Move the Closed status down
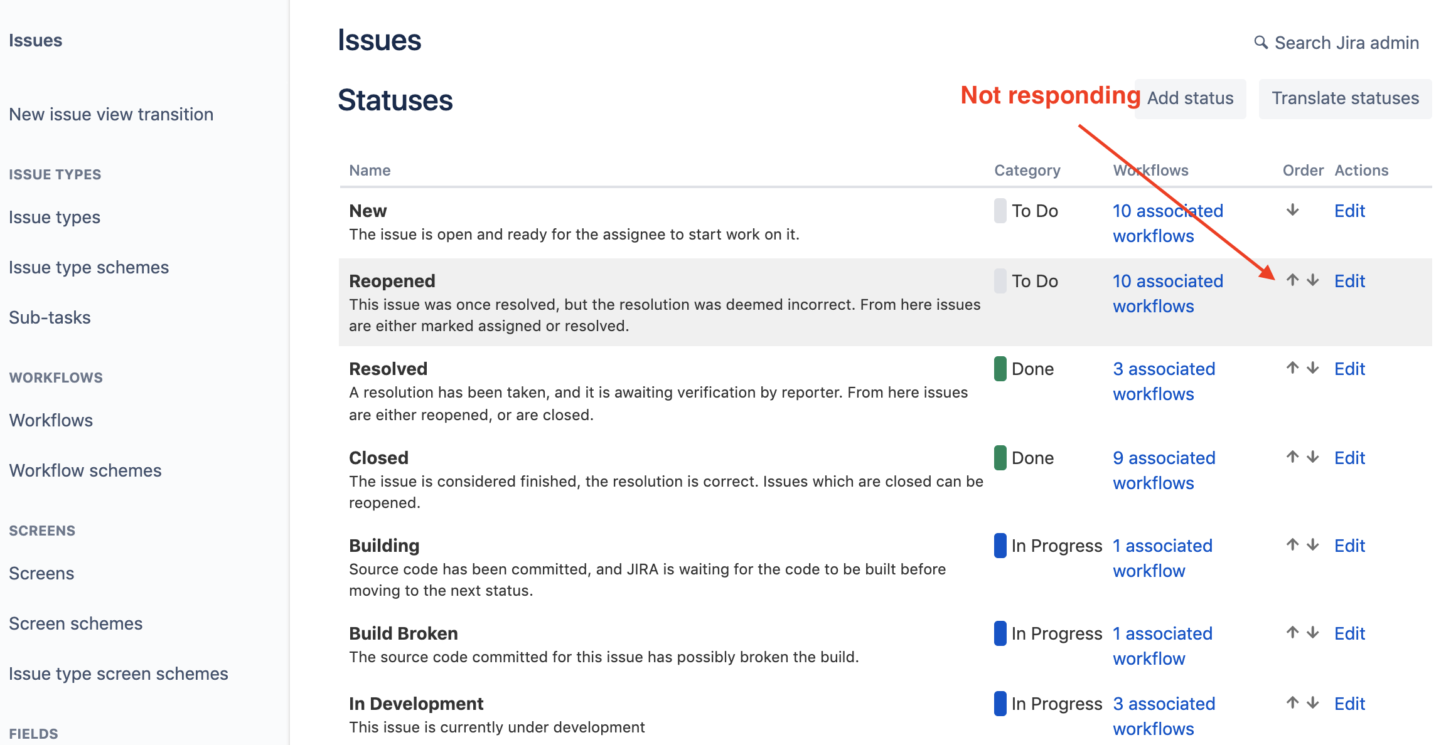 point(1313,457)
